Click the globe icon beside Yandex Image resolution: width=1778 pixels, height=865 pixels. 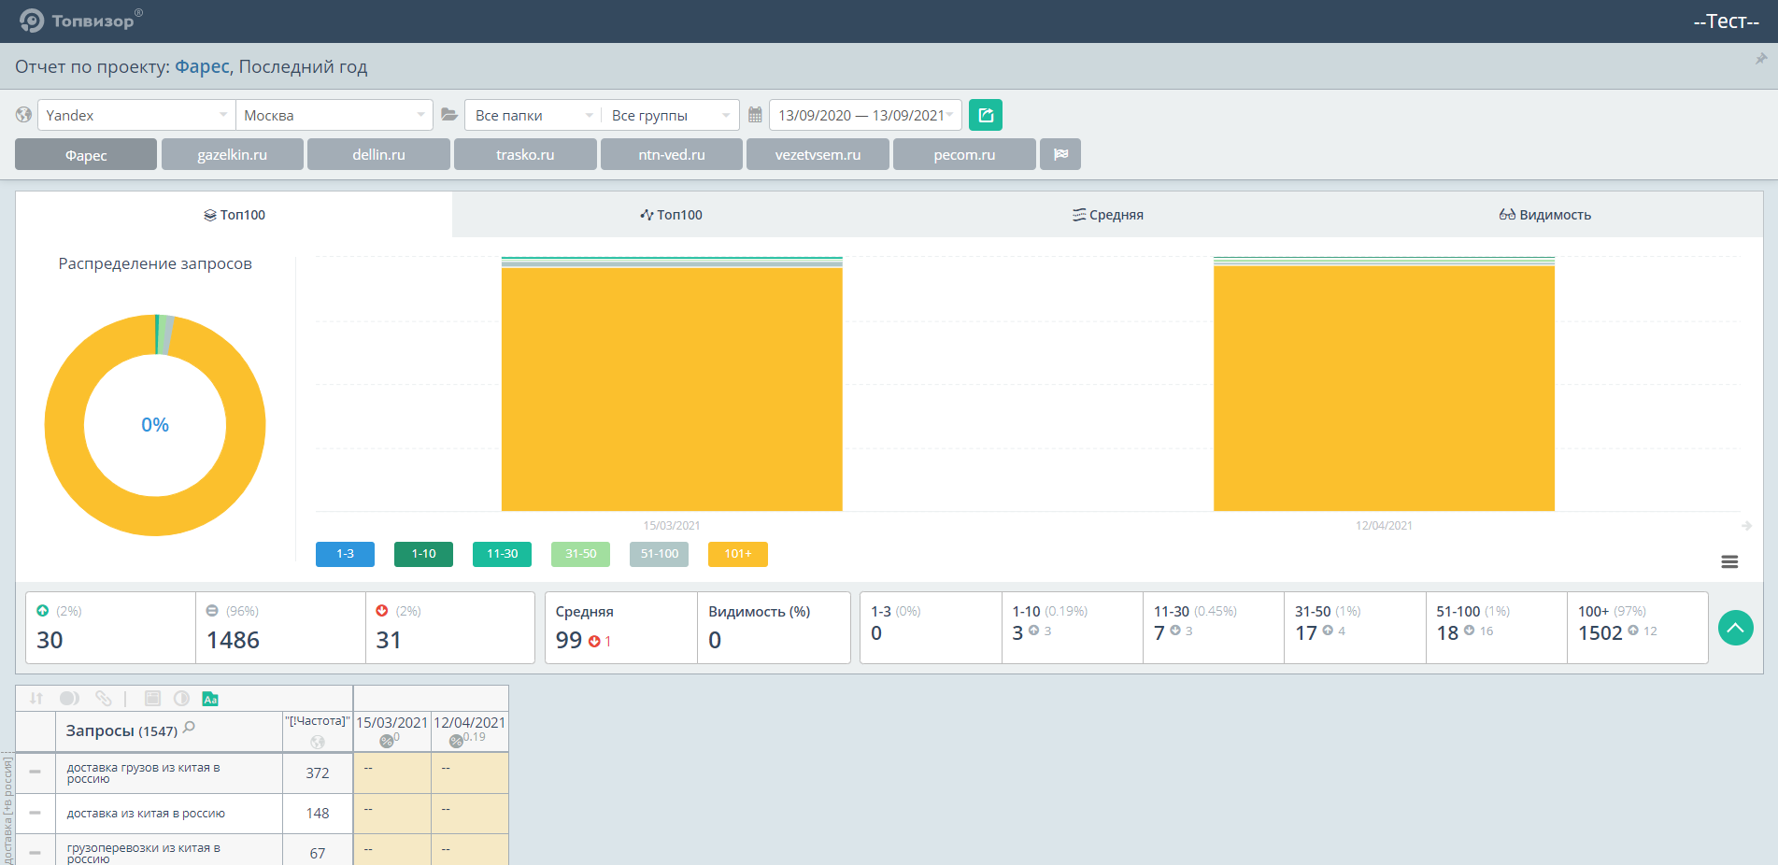pos(24,115)
